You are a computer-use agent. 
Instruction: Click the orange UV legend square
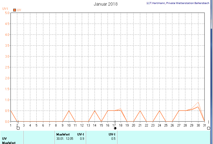14,10
